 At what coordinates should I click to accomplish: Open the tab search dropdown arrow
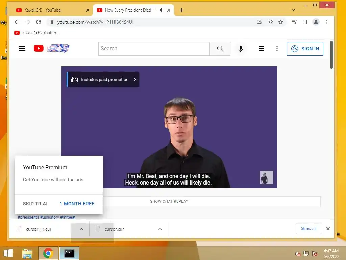point(293,10)
